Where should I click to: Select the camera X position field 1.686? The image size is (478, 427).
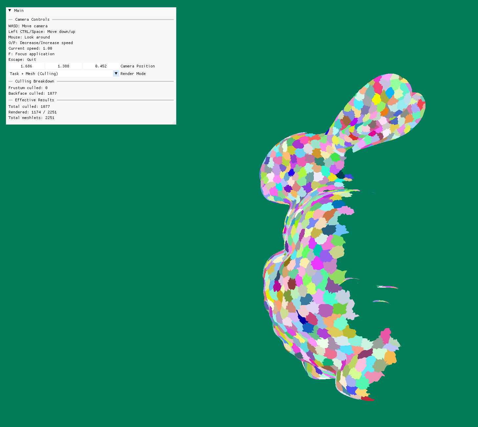pos(26,66)
